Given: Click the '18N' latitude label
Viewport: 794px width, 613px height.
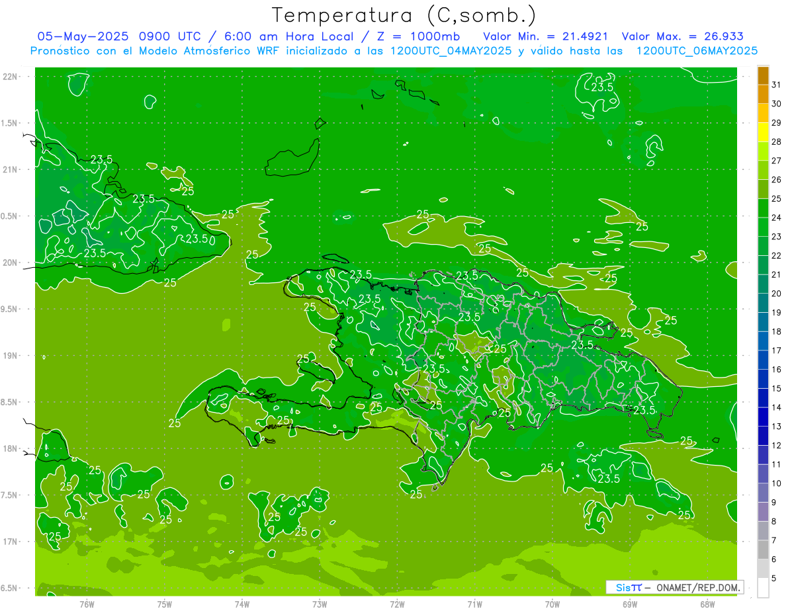Looking at the screenshot, I should click(x=9, y=448).
